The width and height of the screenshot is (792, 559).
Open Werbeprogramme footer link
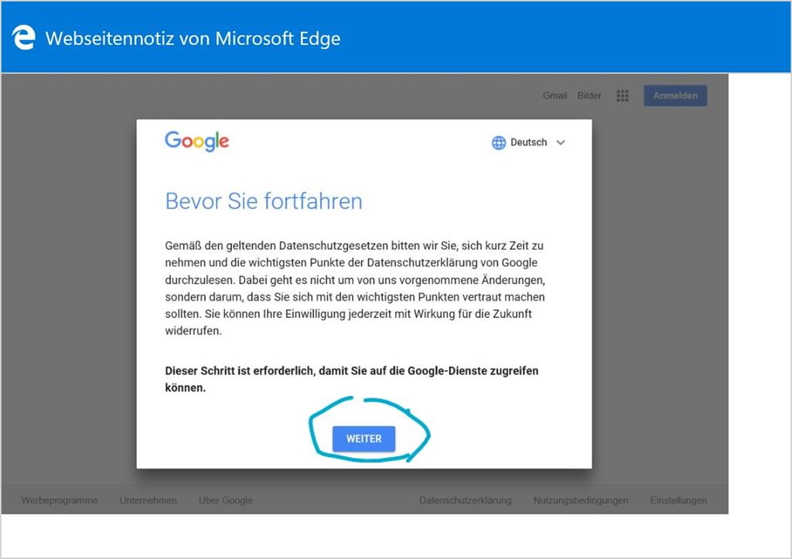click(x=59, y=500)
